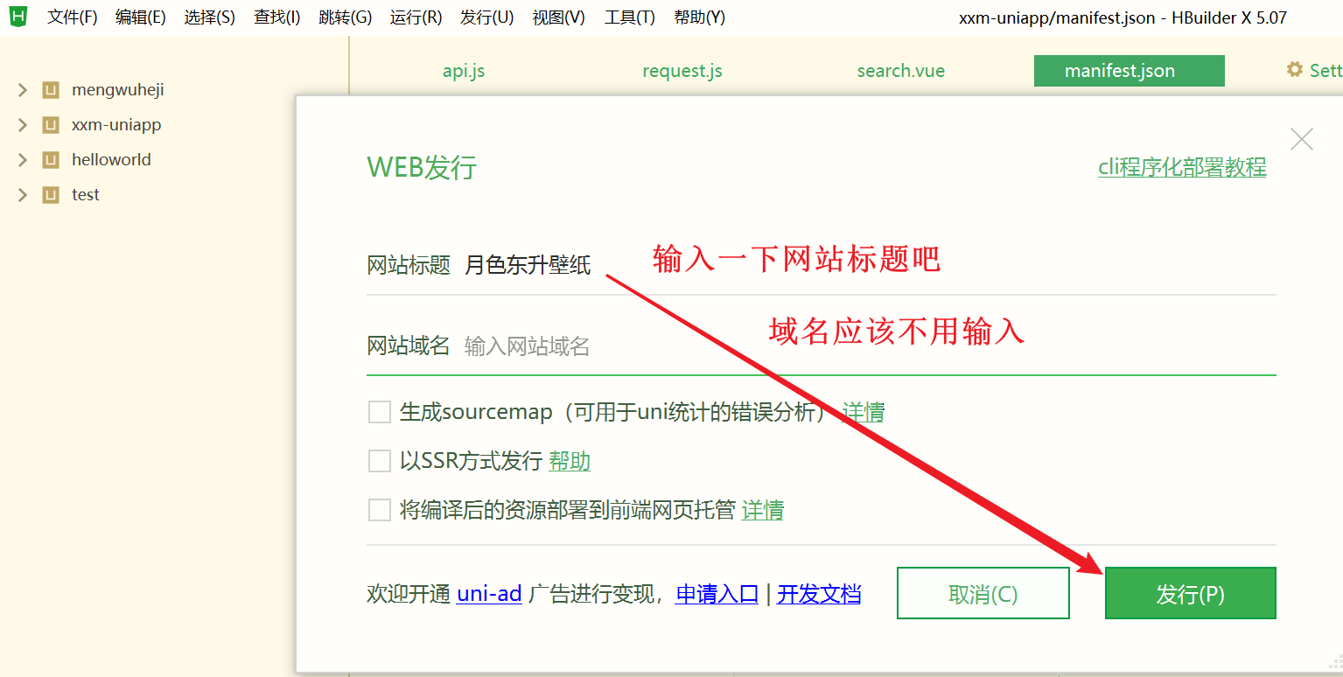The width and height of the screenshot is (1343, 677).
Task: Click the gear icon on Settings tab
Action: click(x=1295, y=70)
